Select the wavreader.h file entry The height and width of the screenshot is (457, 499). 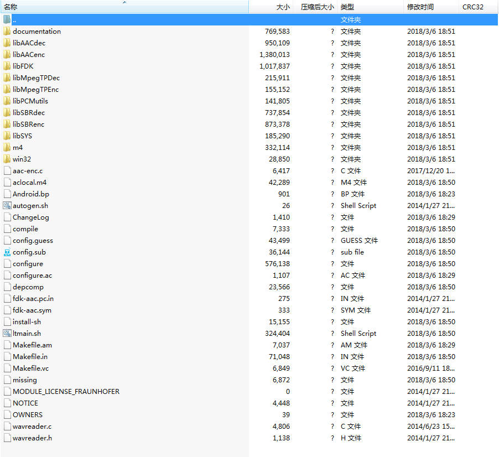32,438
